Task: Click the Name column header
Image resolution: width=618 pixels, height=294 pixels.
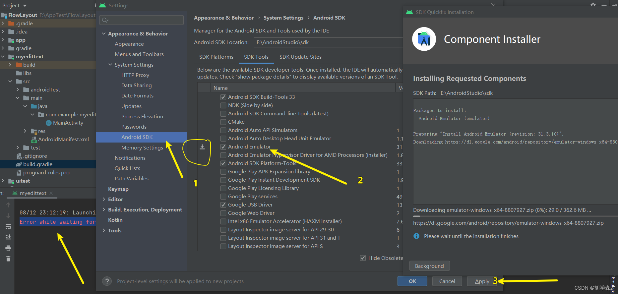Action: point(303,88)
